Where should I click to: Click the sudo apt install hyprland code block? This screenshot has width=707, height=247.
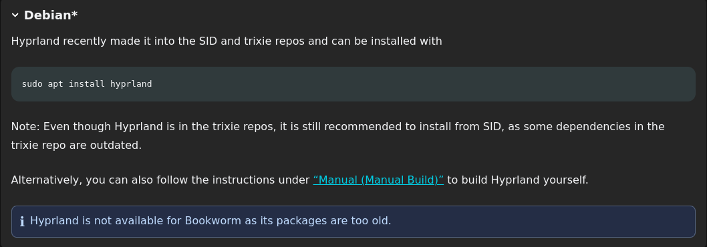click(x=353, y=84)
